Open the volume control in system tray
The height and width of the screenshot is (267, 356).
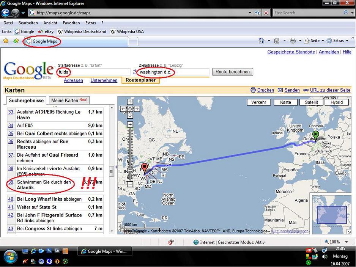(x=325, y=256)
